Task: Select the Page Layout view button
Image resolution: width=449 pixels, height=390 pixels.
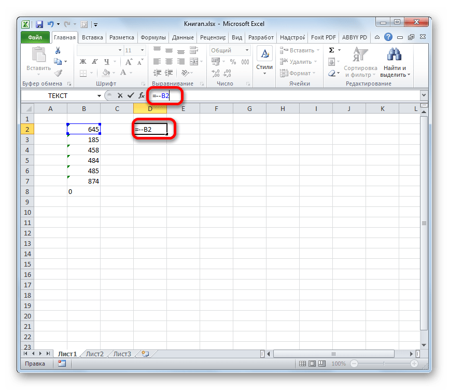Action: (312, 364)
